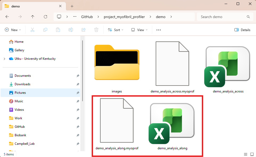
Task: Click the demo_analysis_along.myoprof file name
Action: coord(117,148)
